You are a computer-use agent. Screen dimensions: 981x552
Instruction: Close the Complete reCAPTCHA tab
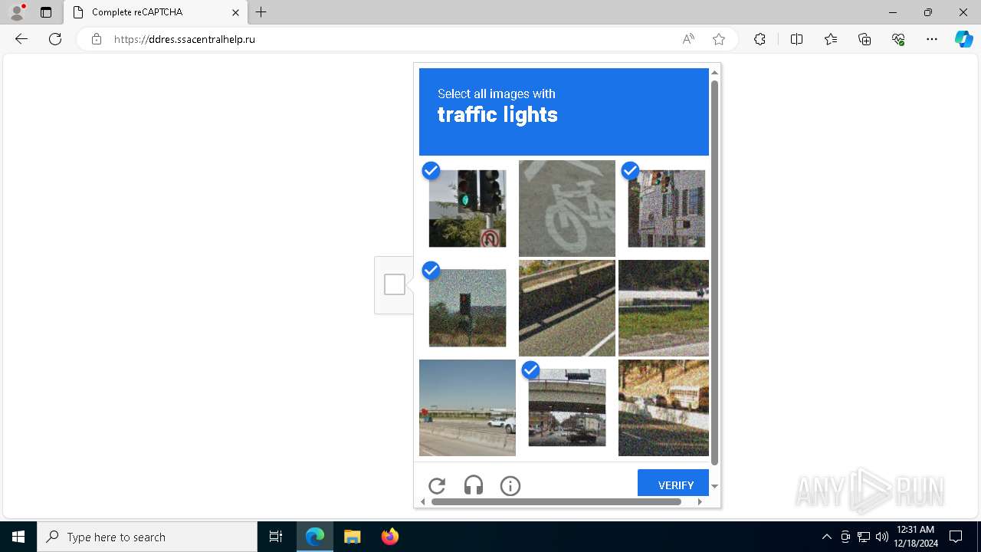pos(236,12)
